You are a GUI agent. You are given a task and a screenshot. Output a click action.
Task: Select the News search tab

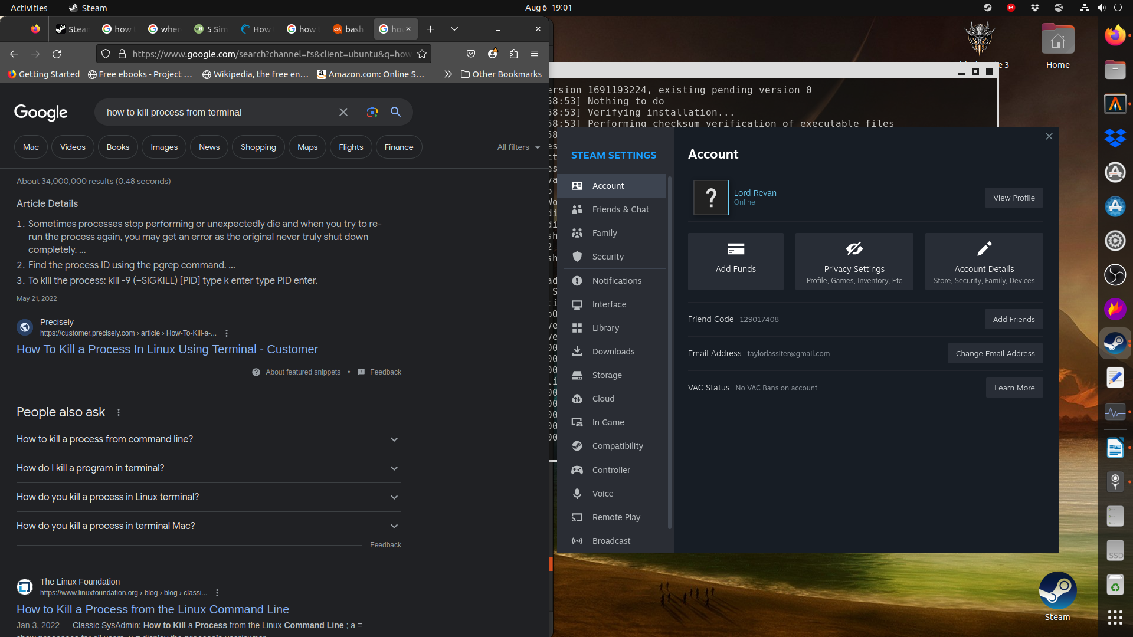click(x=209, y=147)
